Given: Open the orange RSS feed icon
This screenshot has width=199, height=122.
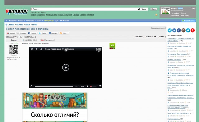Looking at the screenshot, I should 156,15.
